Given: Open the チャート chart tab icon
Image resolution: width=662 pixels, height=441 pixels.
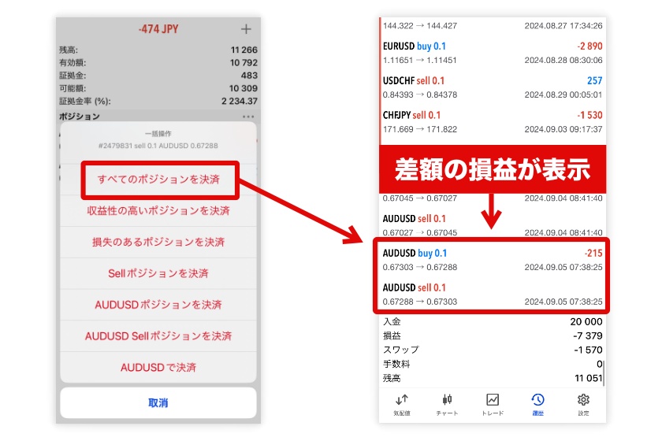Looking at the screenshot, I should (447, 400).
